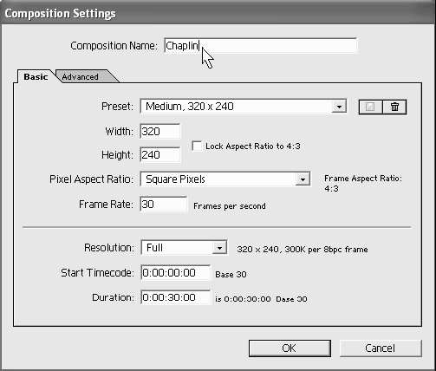The image size is (436, 371).
Task: Click the Square Pixels value text
Action: coord(175,179)
